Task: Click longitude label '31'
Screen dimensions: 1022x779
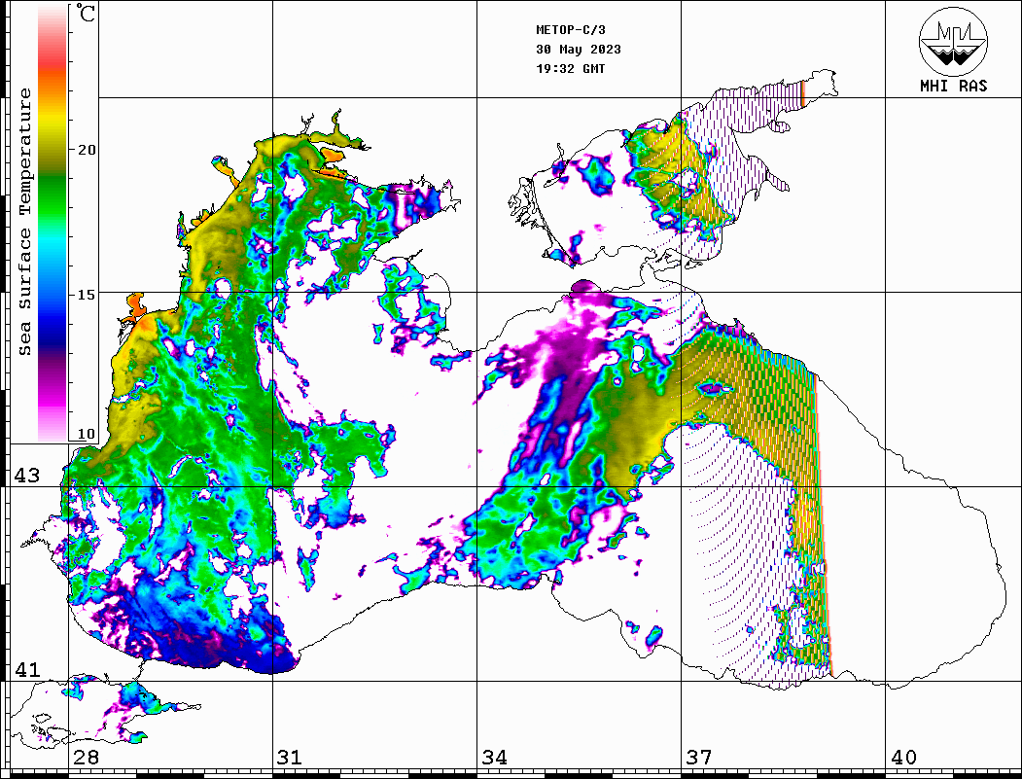Action: pyautogui.click(x=290, y=758)
